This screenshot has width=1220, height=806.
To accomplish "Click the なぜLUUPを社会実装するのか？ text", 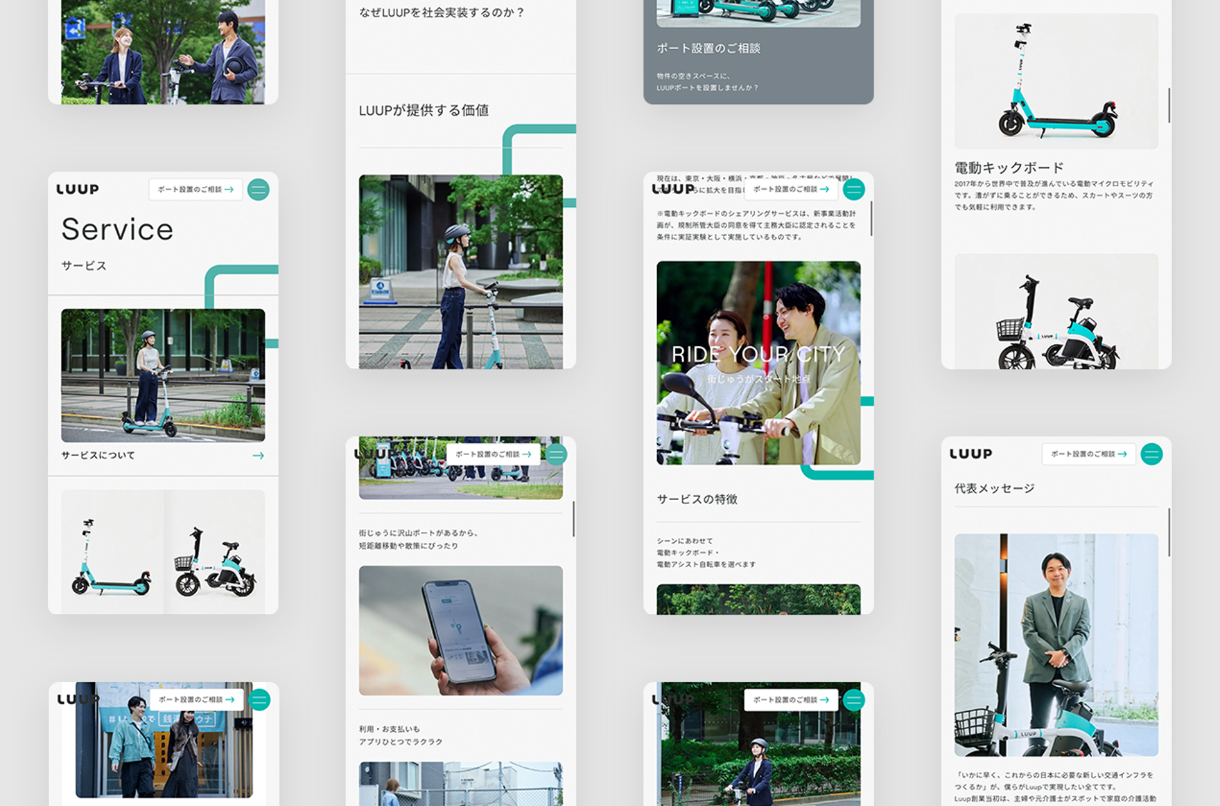I will (x=442, y=12).
